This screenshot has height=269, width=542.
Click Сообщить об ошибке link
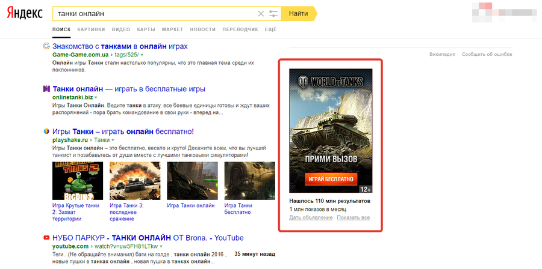pos(487,55)
